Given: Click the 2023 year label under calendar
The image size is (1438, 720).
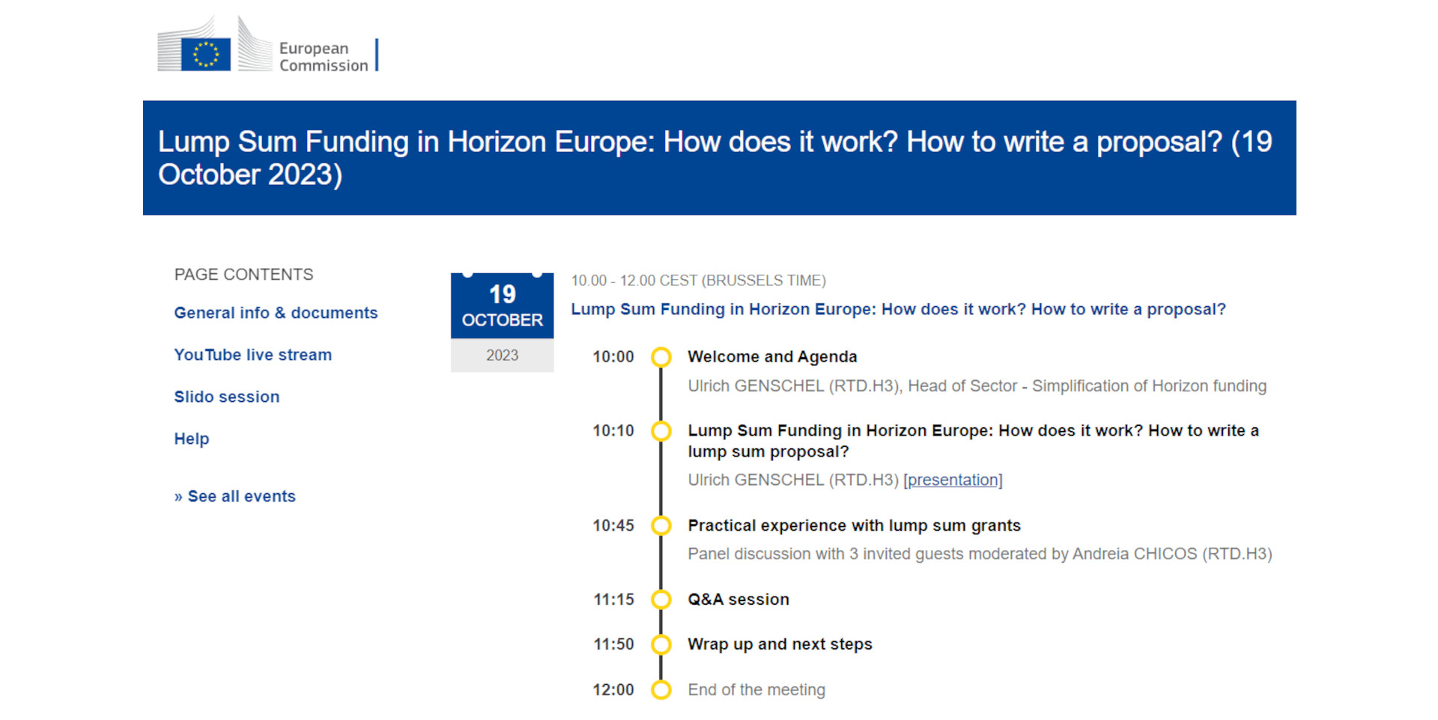Looking at the screenshot, I should tap(502, 356).
